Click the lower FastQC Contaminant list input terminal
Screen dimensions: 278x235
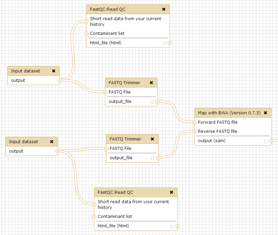coord(94,217)
